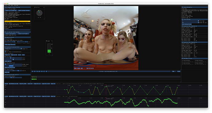
Task: Select the Selected Points radio button
Action: [x=13, y=52]
